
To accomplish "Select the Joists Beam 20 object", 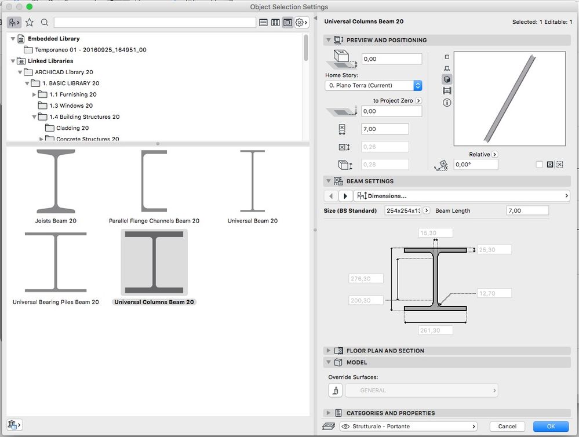I will coord(56,186).
